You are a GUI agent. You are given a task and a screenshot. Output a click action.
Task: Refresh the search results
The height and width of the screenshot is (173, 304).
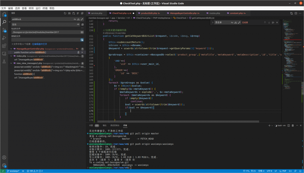point(65,13)
